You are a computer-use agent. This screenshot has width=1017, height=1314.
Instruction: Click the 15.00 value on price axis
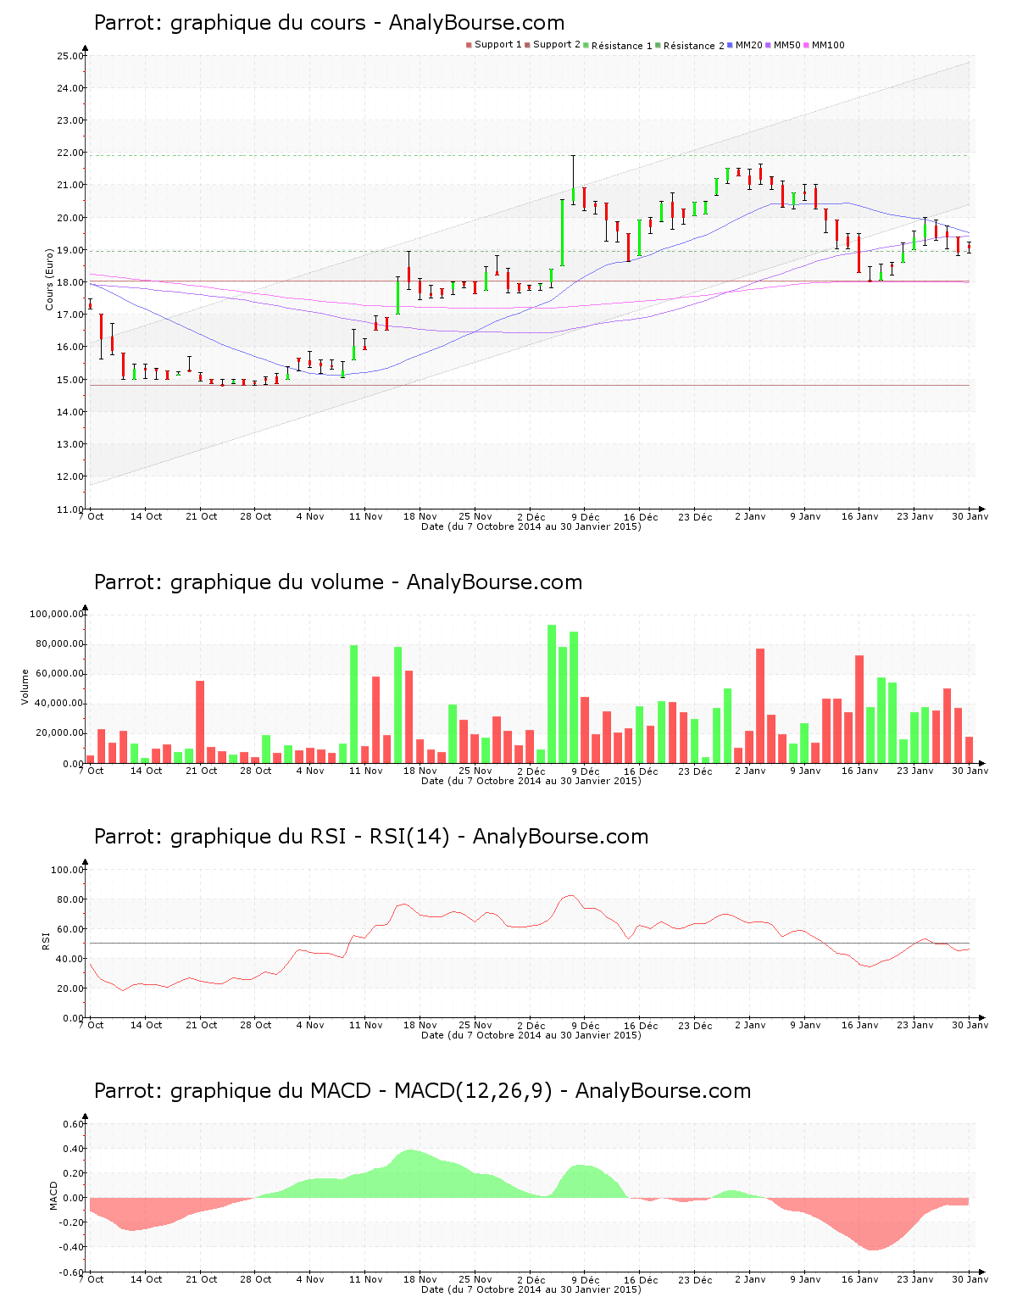(x=69, y=380)
